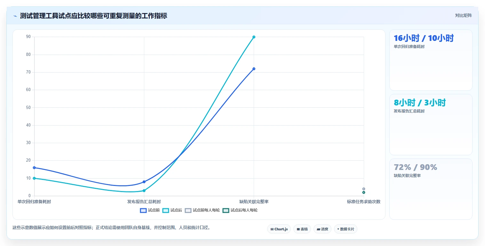The height and width of the screenshot is (246, 485).
Task: Click the 单次回归准备耗时 x-axis label
Action: 34,202
